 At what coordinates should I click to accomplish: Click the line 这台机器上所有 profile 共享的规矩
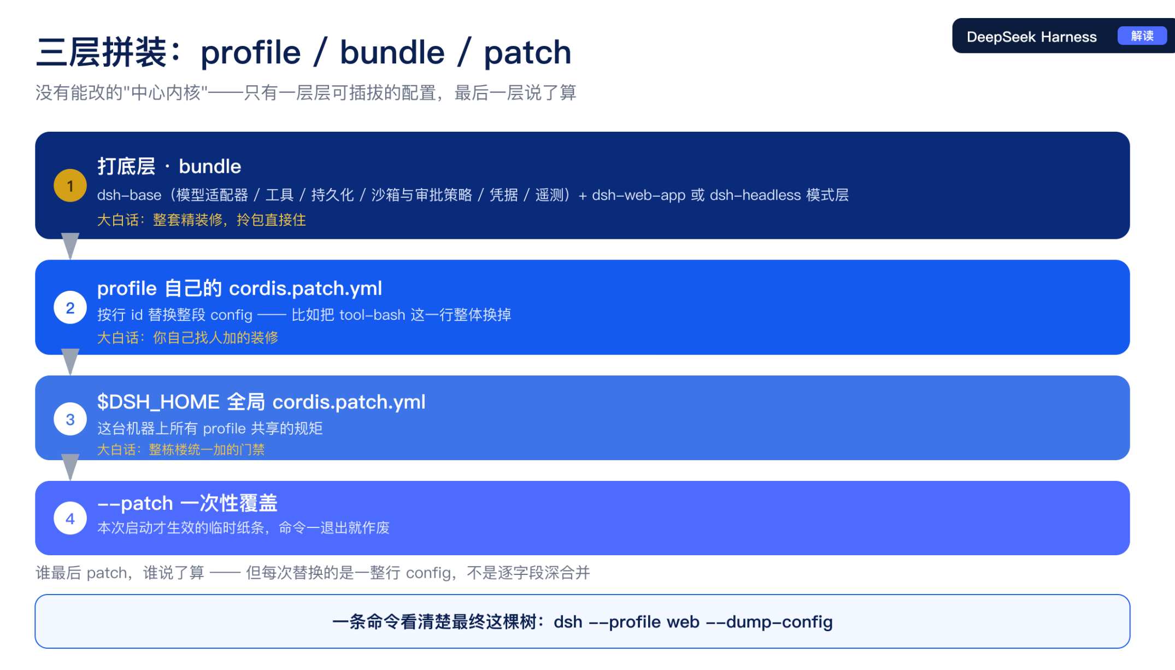(210, 428)
